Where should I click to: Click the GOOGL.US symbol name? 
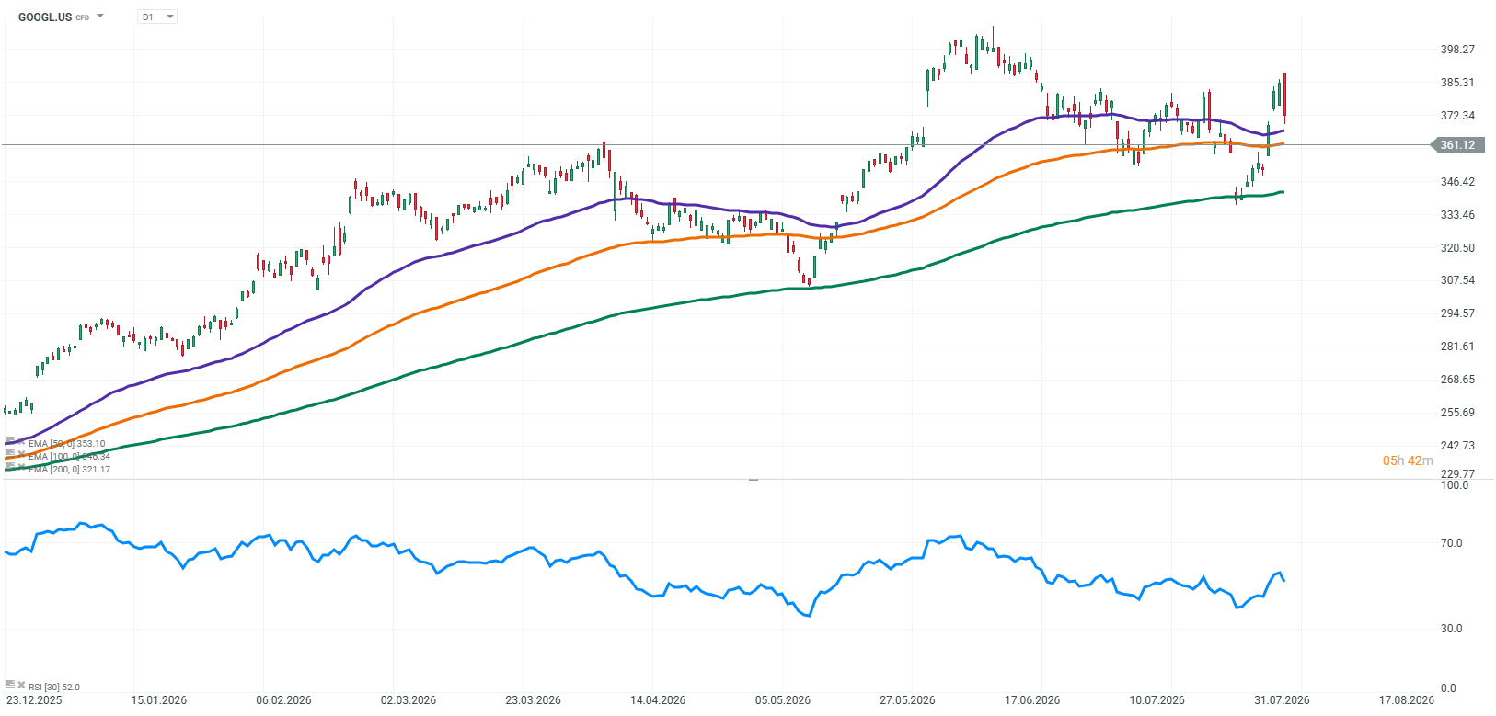coord(45,17)
